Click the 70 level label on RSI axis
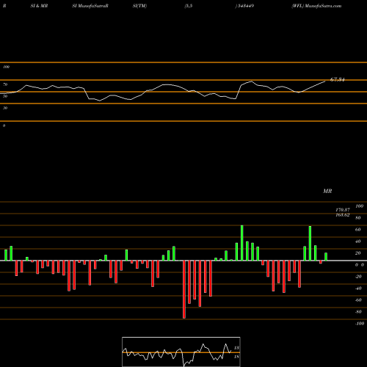This screenshot has height=367, width=367. 5,84
